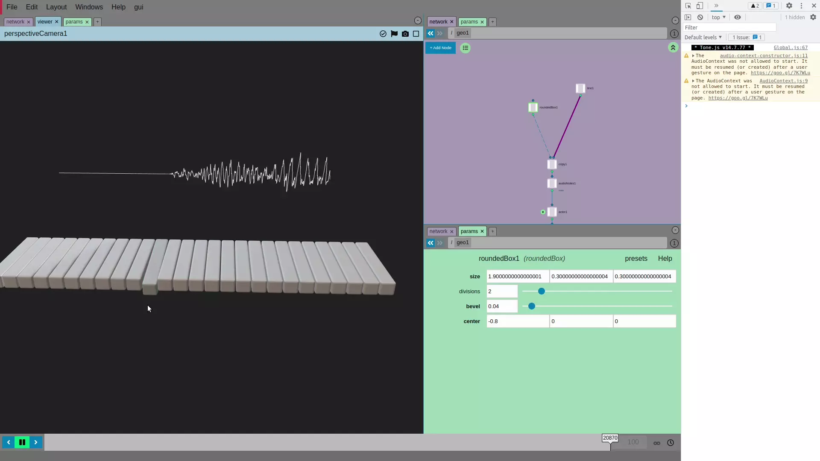Adjust the bevel slider handle

[x=531, y=306]
